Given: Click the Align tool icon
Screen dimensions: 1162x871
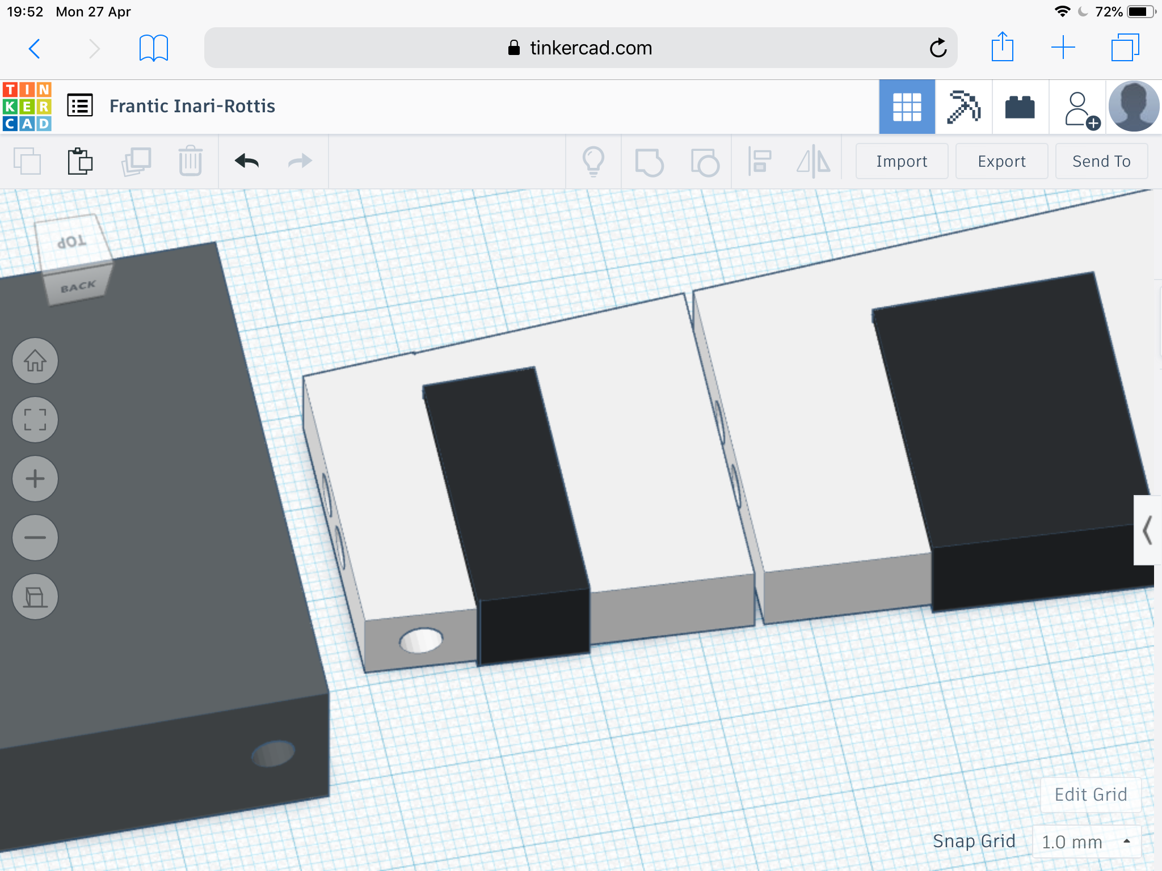Looking at the screenshot, I should pyautogui.click(x=760, y=162).
